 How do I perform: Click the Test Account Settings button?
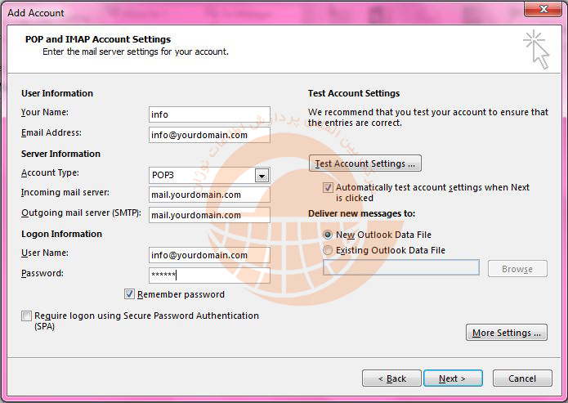365,163
